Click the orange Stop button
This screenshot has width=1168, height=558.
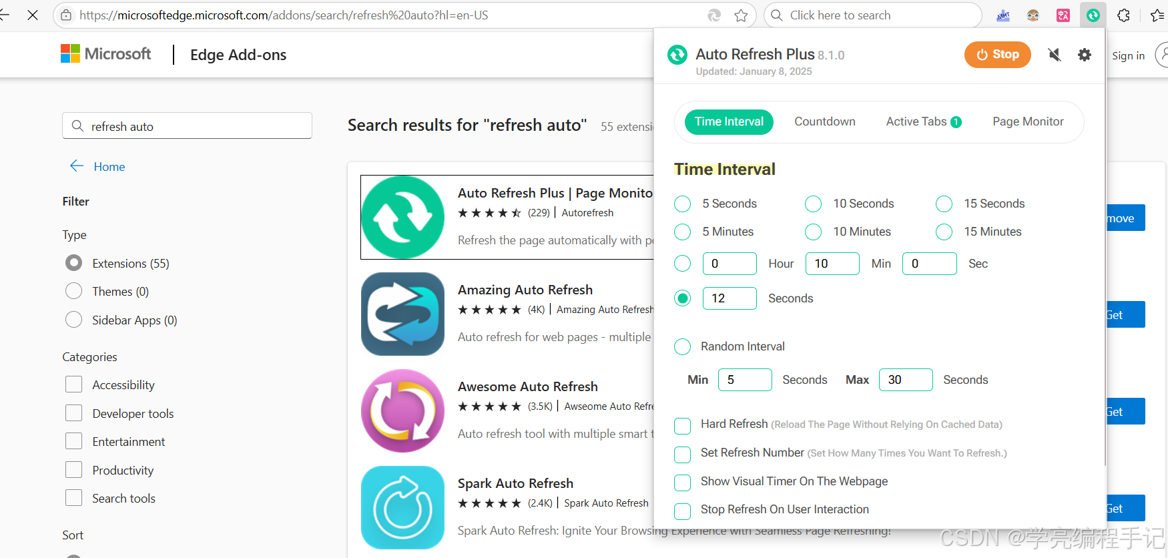pos(998,55)
